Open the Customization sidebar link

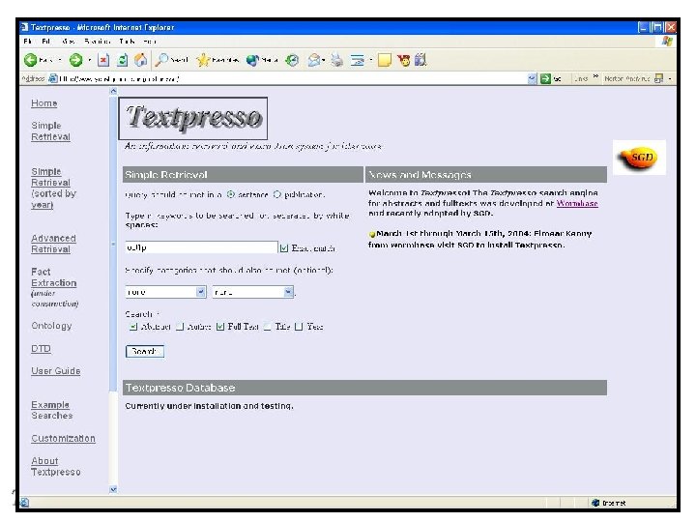click(63, 438)
